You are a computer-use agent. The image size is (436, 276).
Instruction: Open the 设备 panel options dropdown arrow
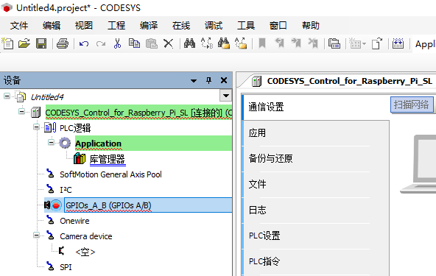[194, 81]
